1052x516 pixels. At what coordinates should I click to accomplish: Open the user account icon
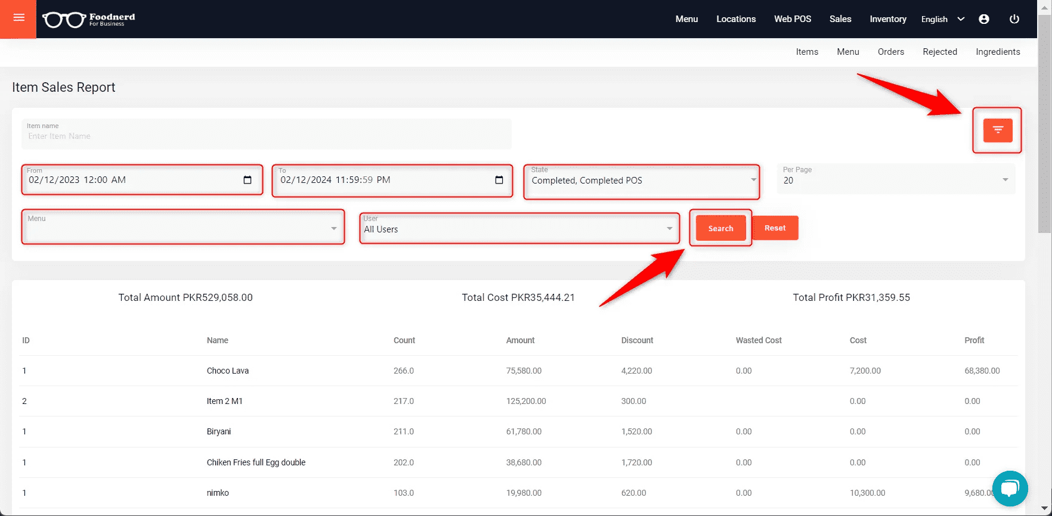coord(984,19)
